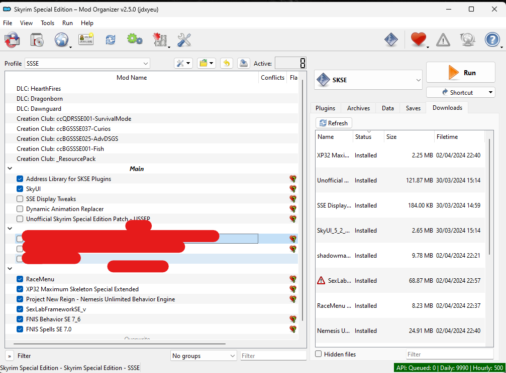506x373 pixels.
Task: Click the endorse heart toolbar icon
Action: click(x=418, y=40)
